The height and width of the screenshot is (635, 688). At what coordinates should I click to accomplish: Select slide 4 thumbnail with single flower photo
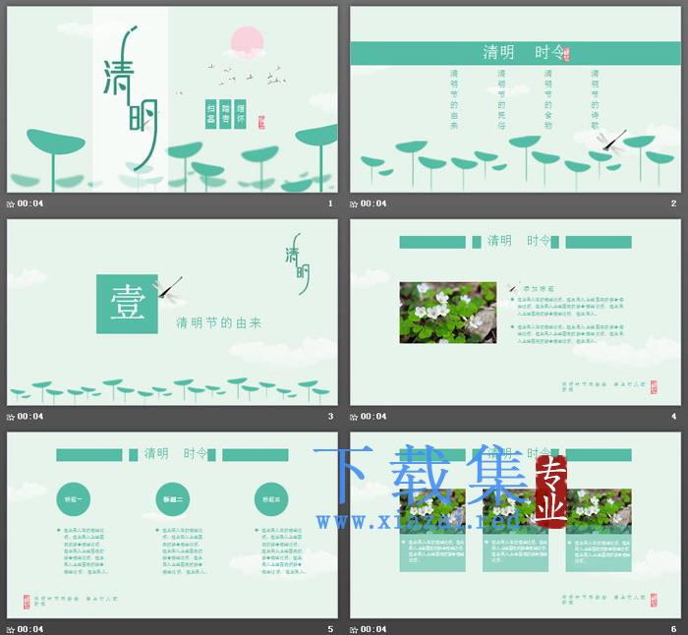click(516, 312)
